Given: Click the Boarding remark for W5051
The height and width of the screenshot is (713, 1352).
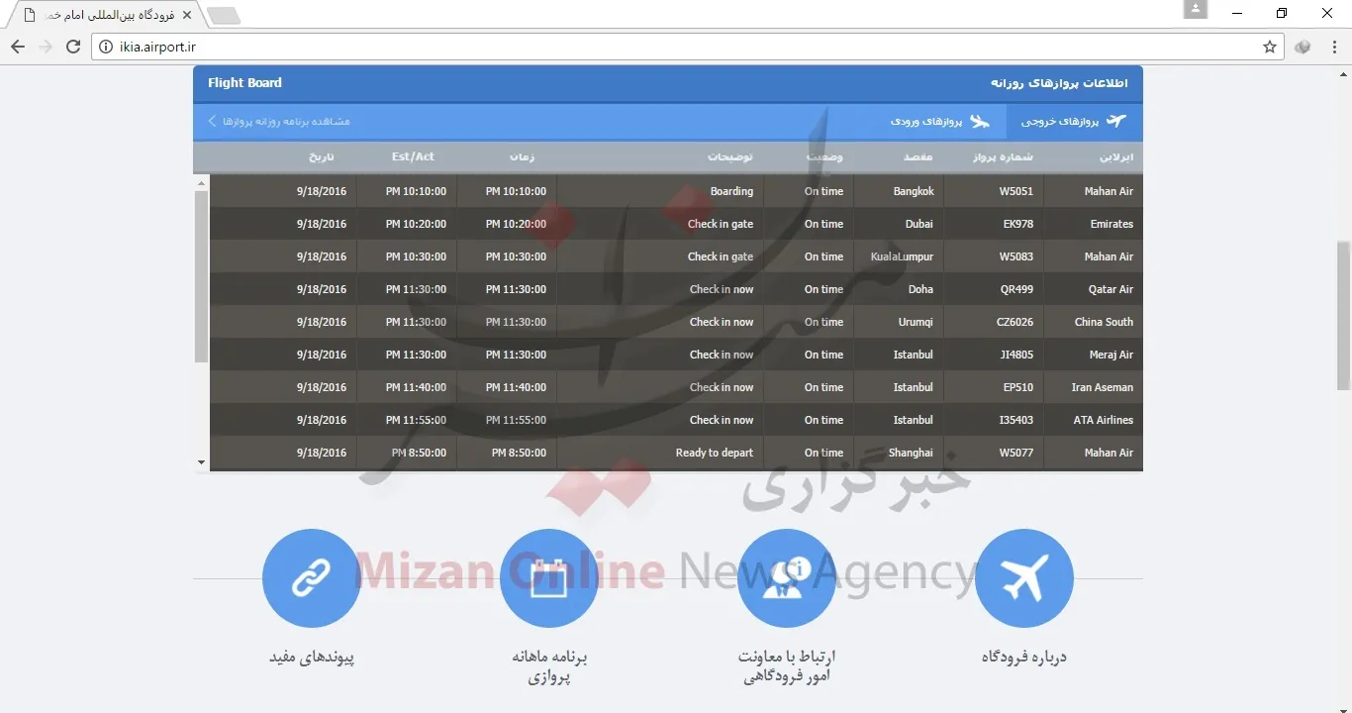Looking at the screenshot, I should pos(732,191).
